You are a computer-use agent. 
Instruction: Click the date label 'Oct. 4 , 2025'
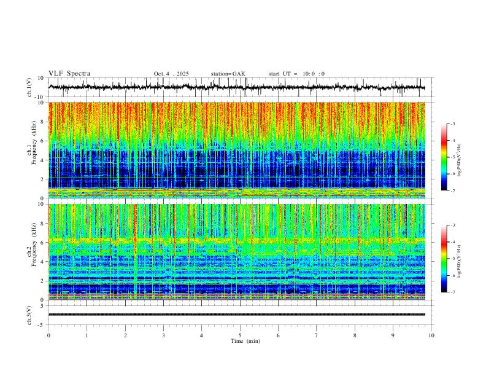pos(171,74)
